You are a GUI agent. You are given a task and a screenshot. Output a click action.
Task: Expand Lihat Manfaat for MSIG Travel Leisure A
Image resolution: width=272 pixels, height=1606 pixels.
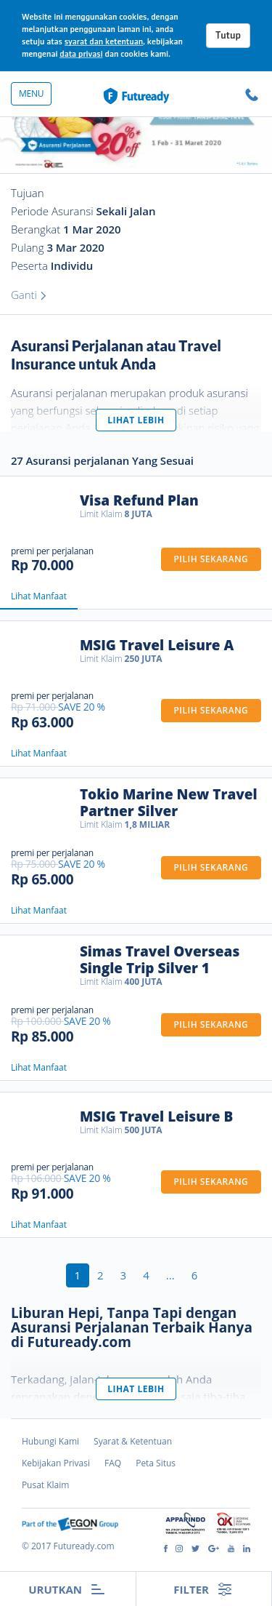coord(38,754)
